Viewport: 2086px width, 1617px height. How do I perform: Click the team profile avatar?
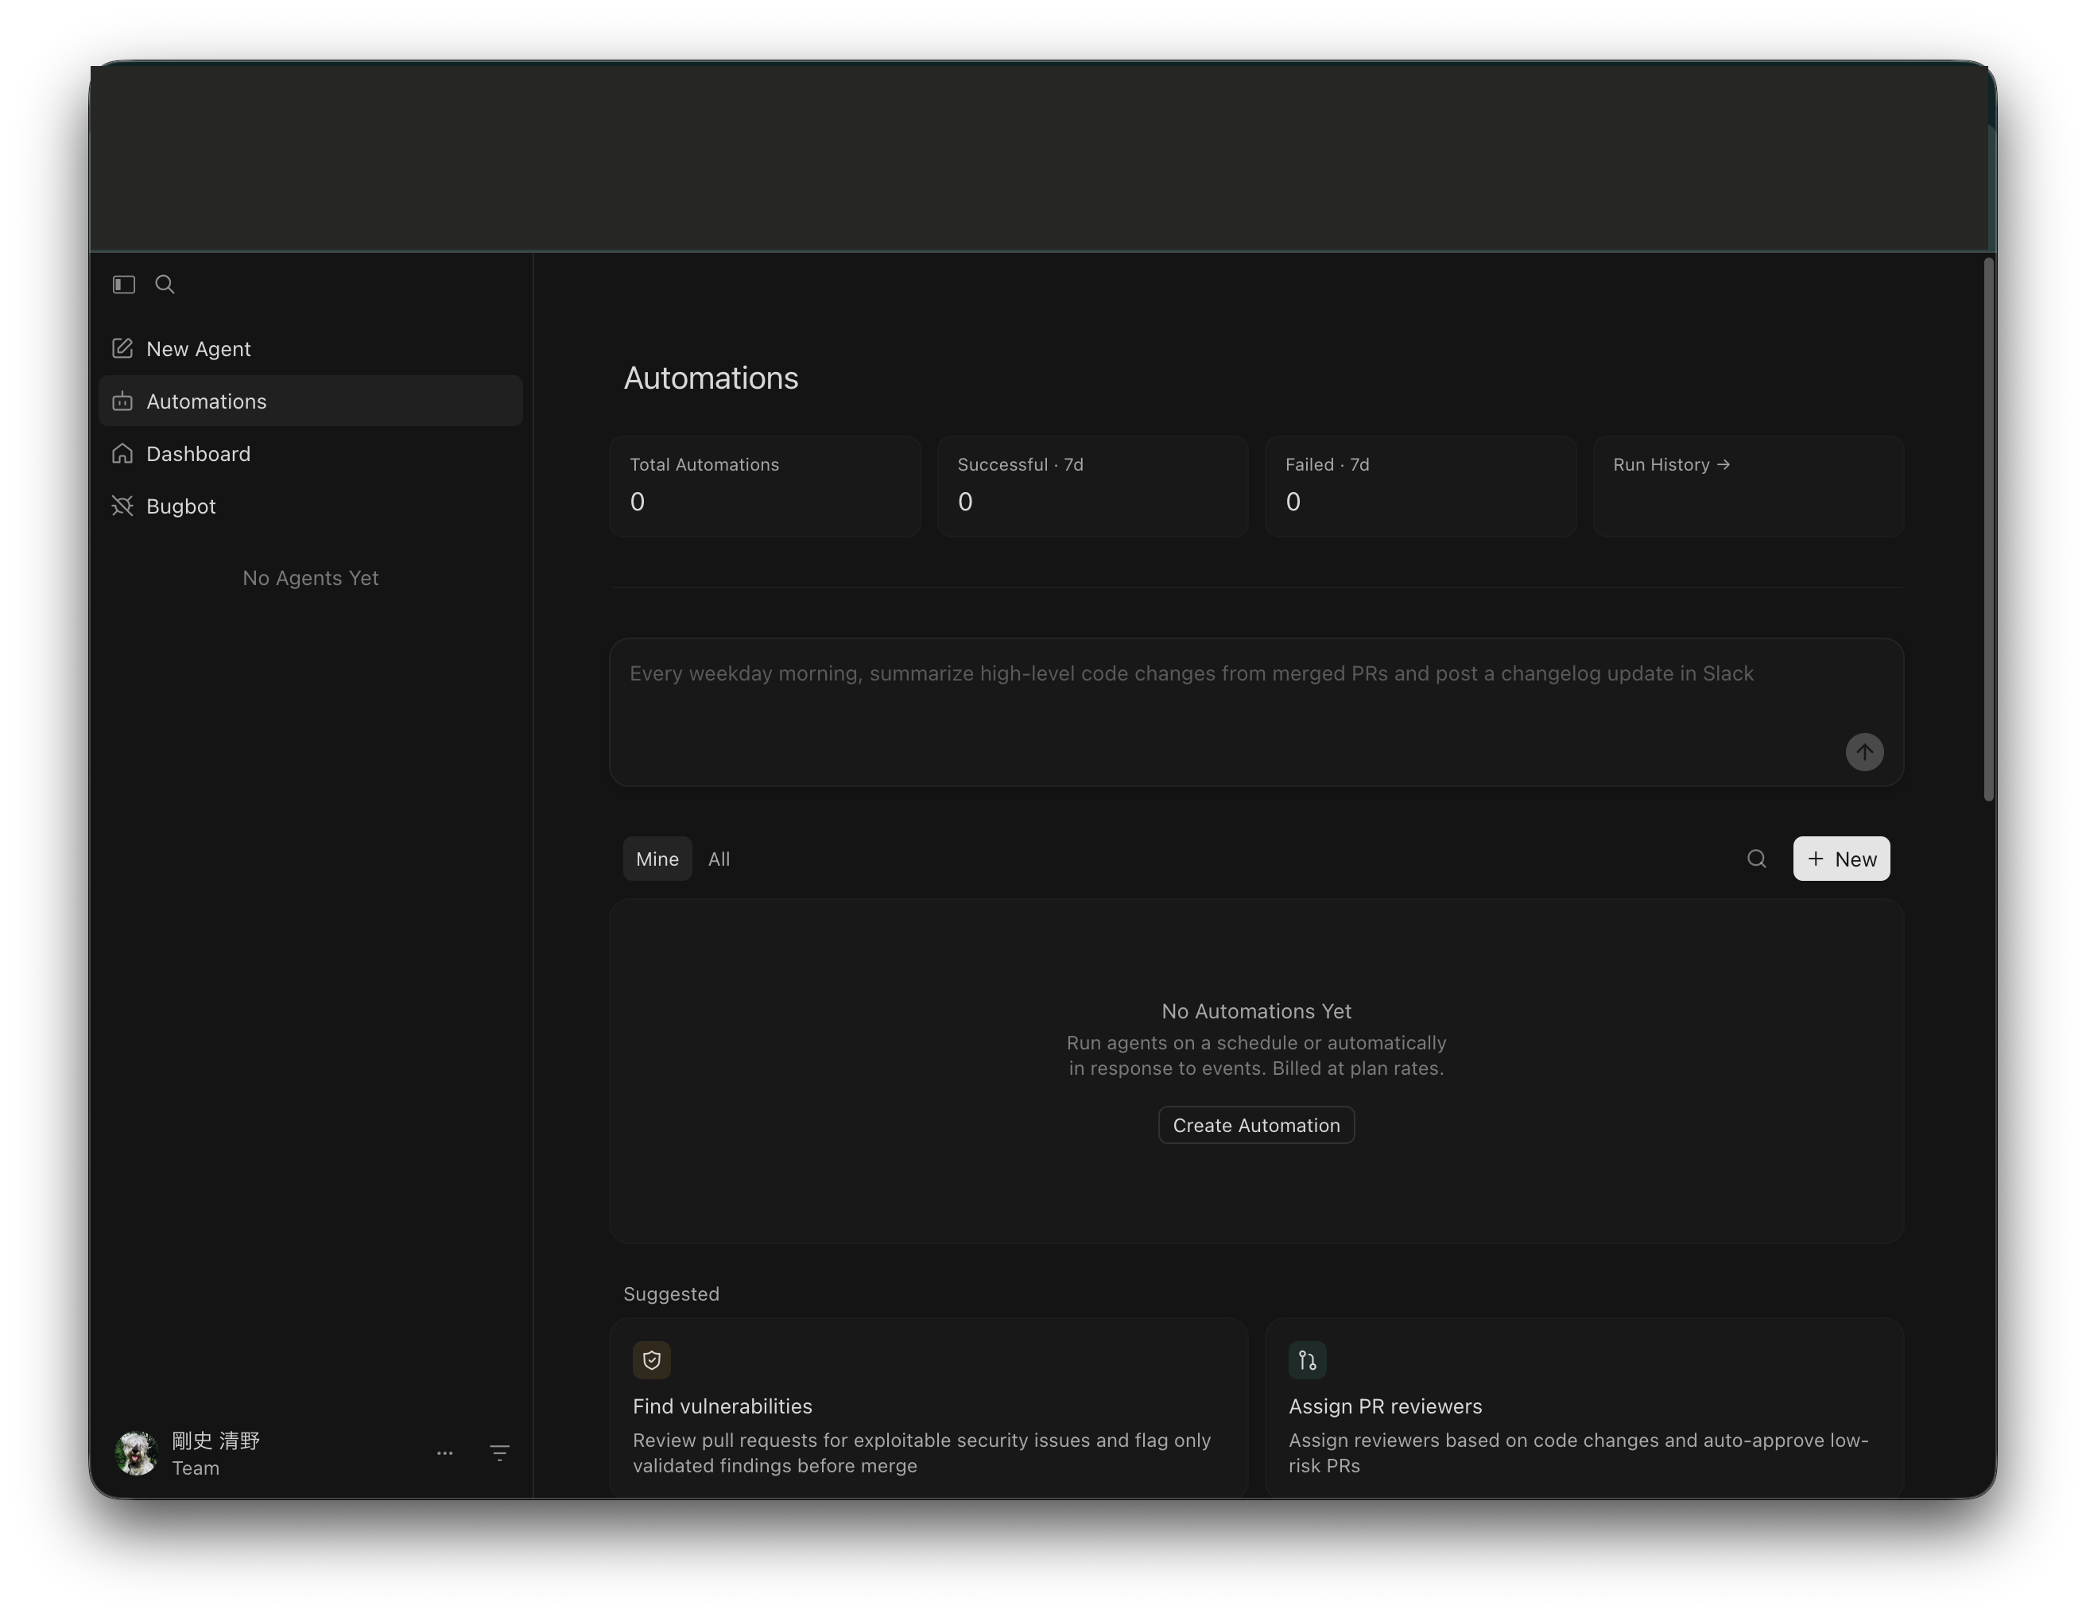click(137, 1452)
